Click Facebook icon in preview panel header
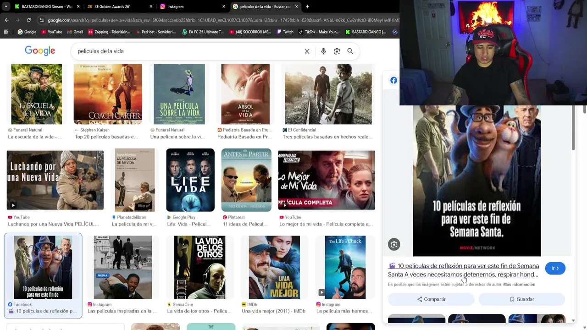 (x=393, y=80)
